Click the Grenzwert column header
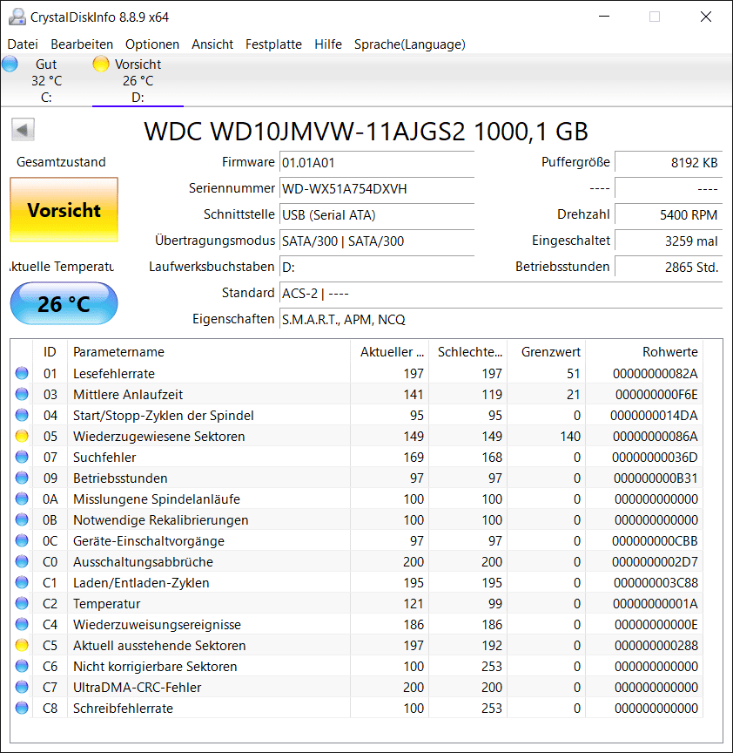Image resolution: width=733 pixels, height=753 pixels. [547, 352]
